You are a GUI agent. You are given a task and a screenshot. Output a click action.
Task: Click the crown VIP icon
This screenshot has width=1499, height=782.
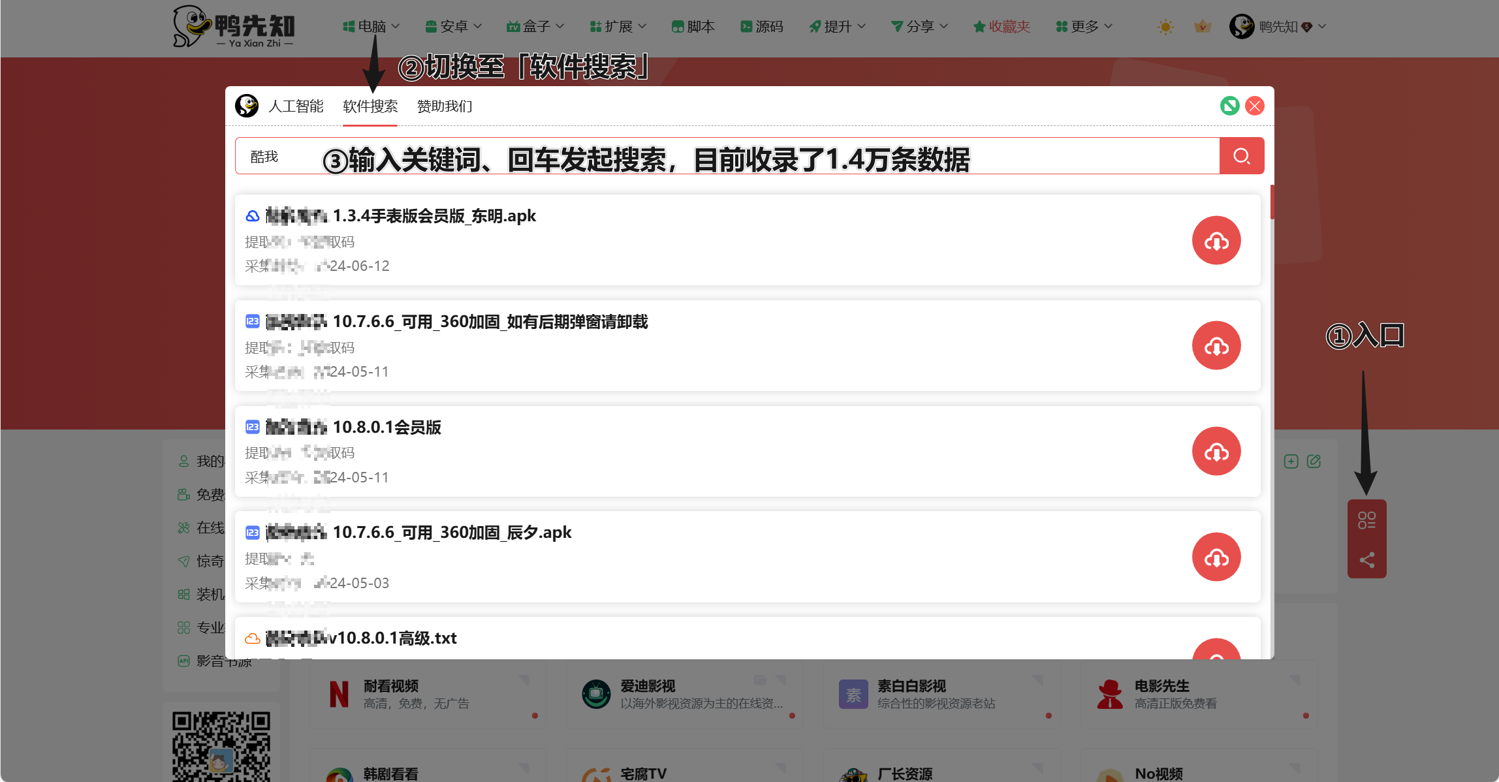(1203, 27)
